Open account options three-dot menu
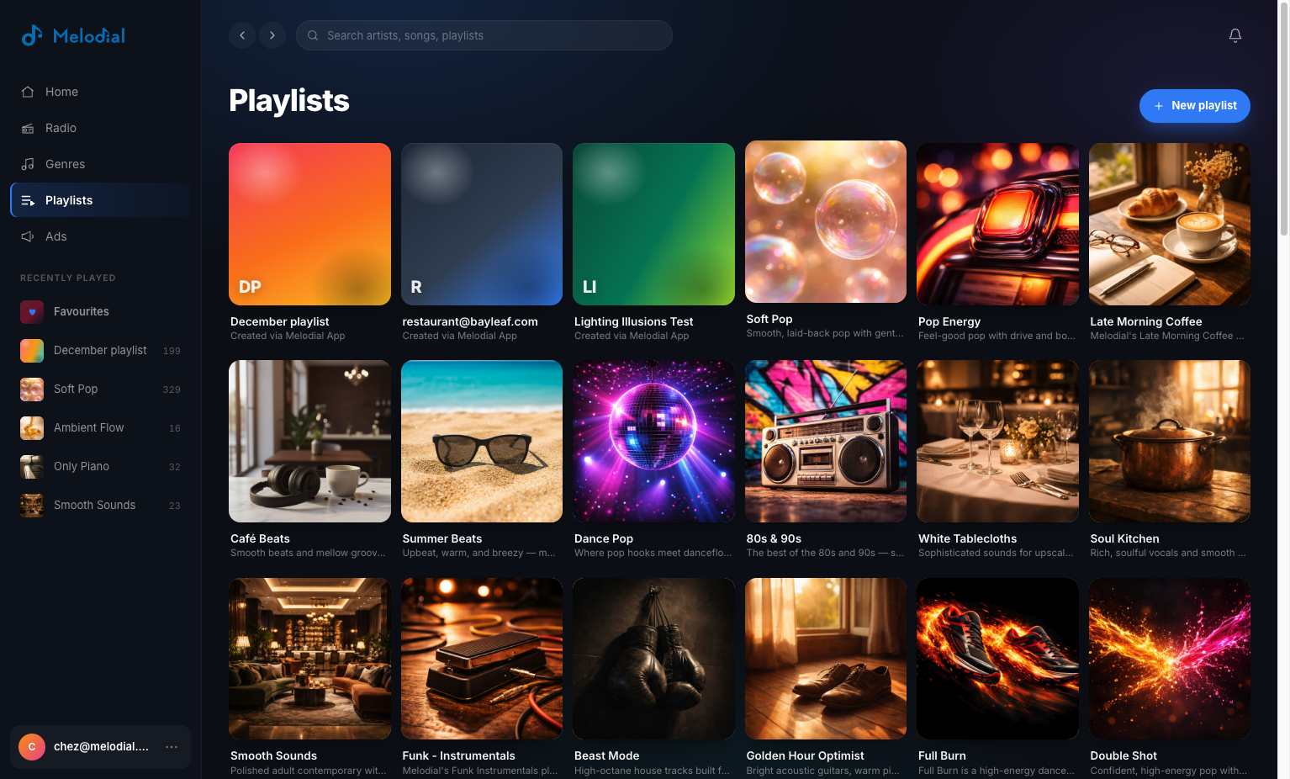 coord(172,746)
